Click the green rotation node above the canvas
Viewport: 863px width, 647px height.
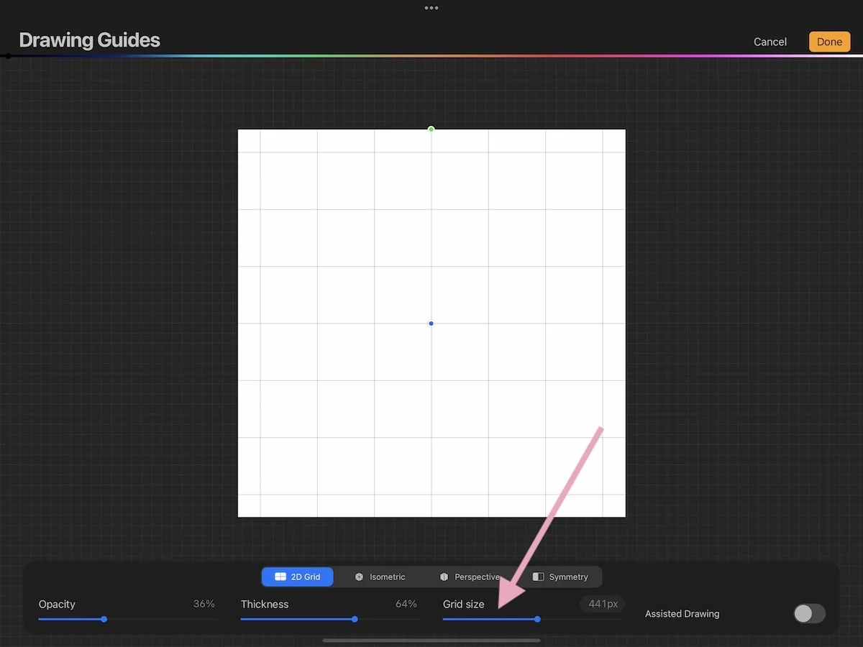click(431, 129)
